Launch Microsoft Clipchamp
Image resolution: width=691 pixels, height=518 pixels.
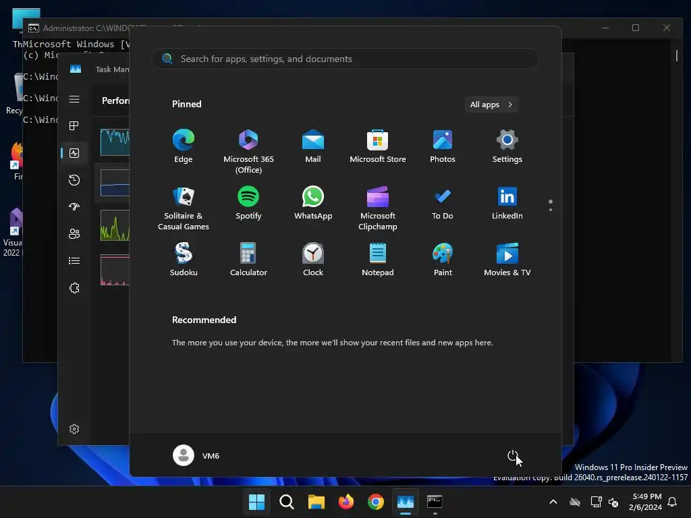tap(378, 208)
